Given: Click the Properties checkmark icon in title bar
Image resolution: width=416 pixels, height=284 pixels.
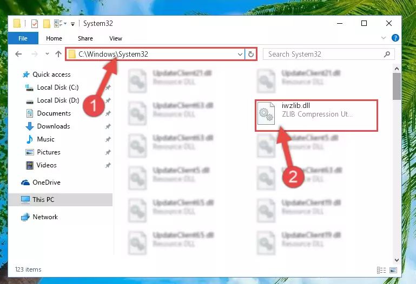Looking at the screenshot, I should coord(35,24).
